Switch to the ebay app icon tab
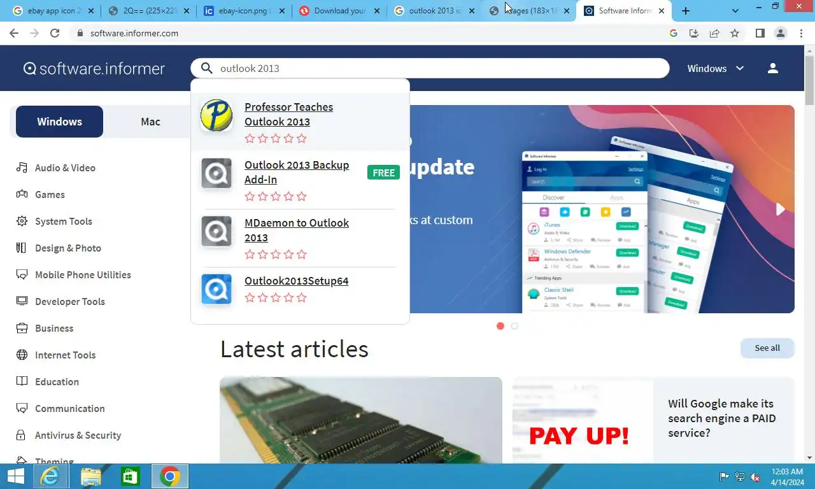 (x=53, y=11)
